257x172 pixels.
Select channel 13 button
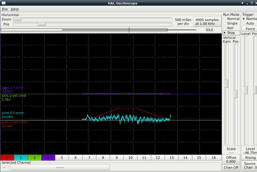172,158
